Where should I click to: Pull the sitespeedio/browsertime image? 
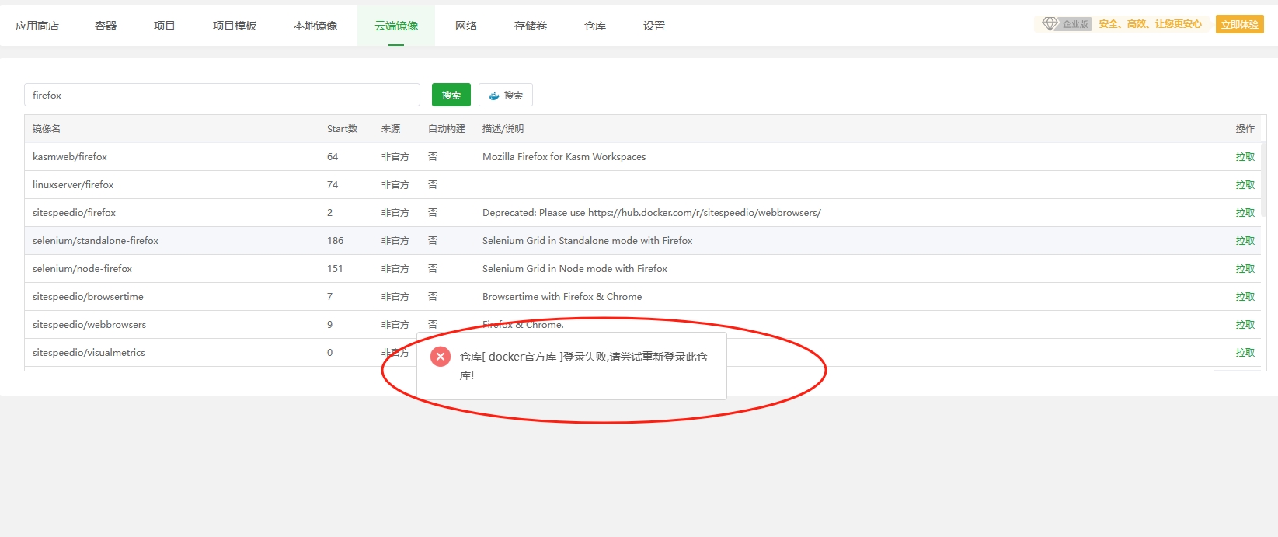[x=1245, y=297]
